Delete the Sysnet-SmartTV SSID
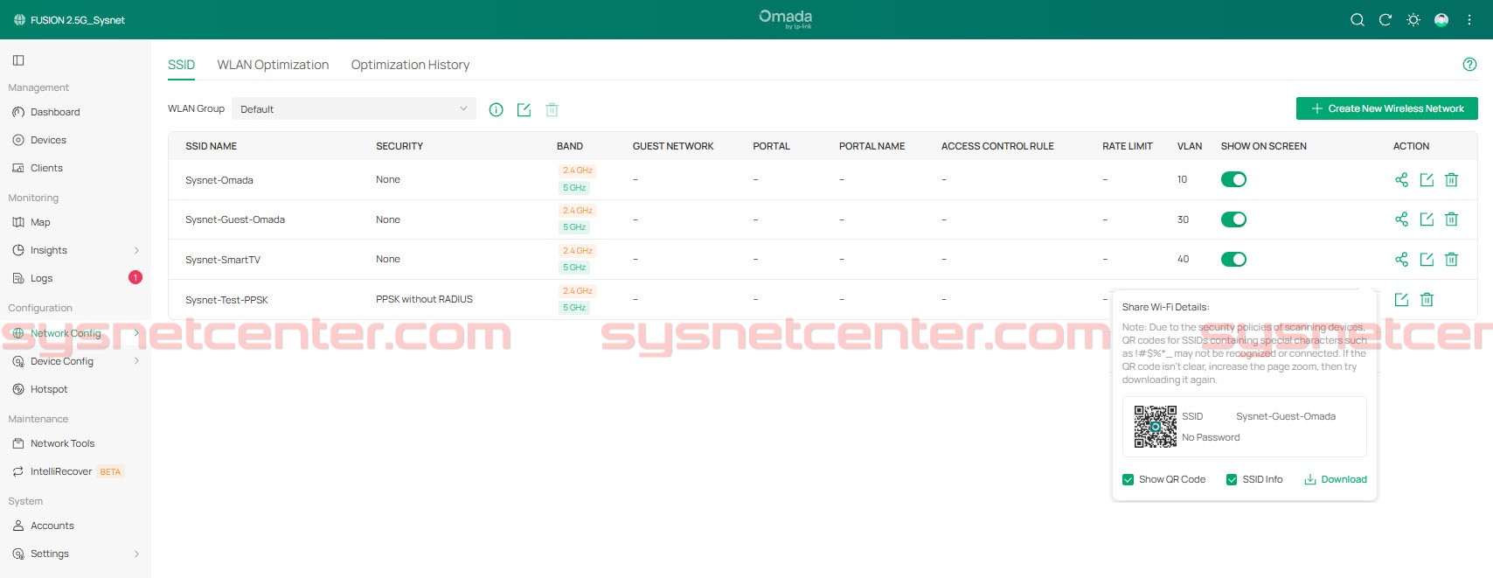This screenshot has height=578, width=1493. (x=1451, y=260)
